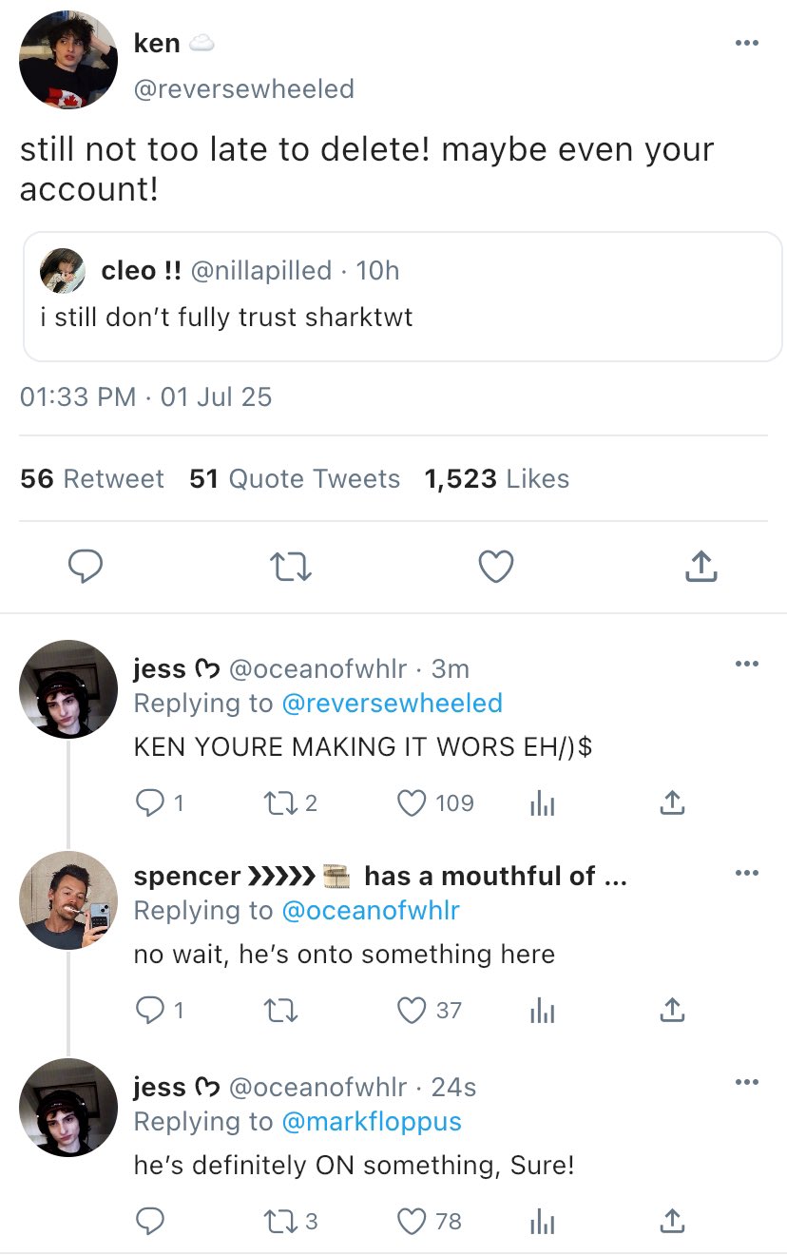
Task: Open spencer's profile picture
Action: click(68, 899)
